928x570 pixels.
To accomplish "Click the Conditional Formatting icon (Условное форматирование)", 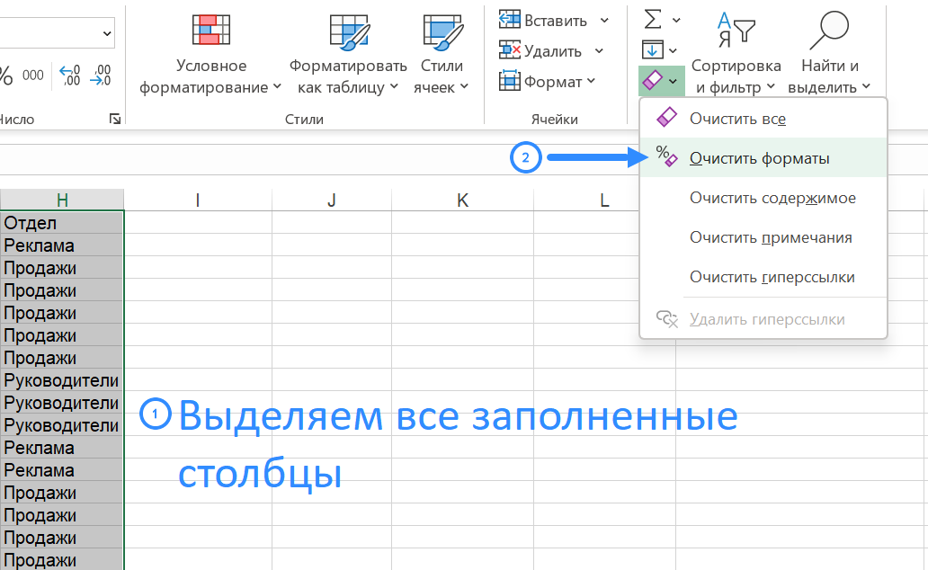I will pyautogui.click(x=210, y=31).
